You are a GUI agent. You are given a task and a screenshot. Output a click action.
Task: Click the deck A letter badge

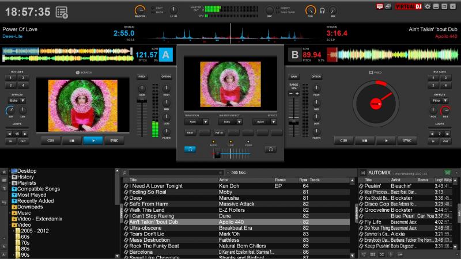(166, 55)
